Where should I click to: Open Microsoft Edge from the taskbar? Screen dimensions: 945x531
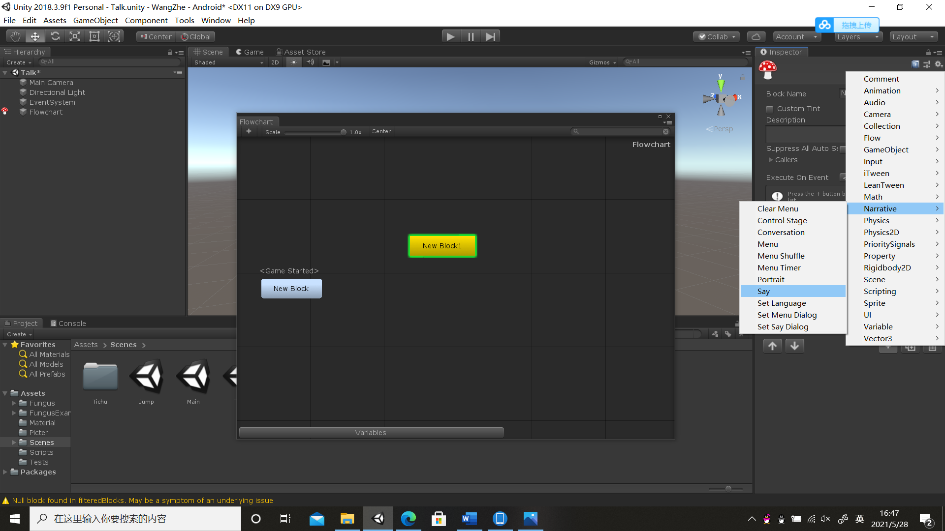point(408,519)
